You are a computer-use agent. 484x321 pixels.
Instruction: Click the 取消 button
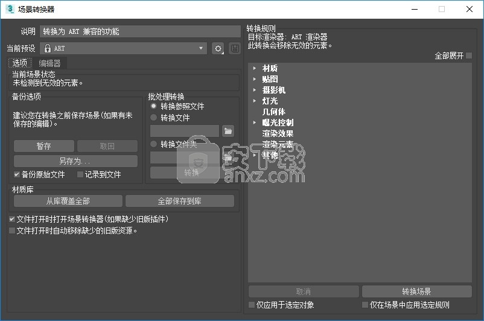pos(304,291)
